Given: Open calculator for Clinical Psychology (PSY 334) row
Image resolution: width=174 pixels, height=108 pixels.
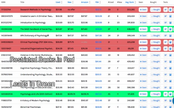Looking at the screenshot, I should (170, 42).
